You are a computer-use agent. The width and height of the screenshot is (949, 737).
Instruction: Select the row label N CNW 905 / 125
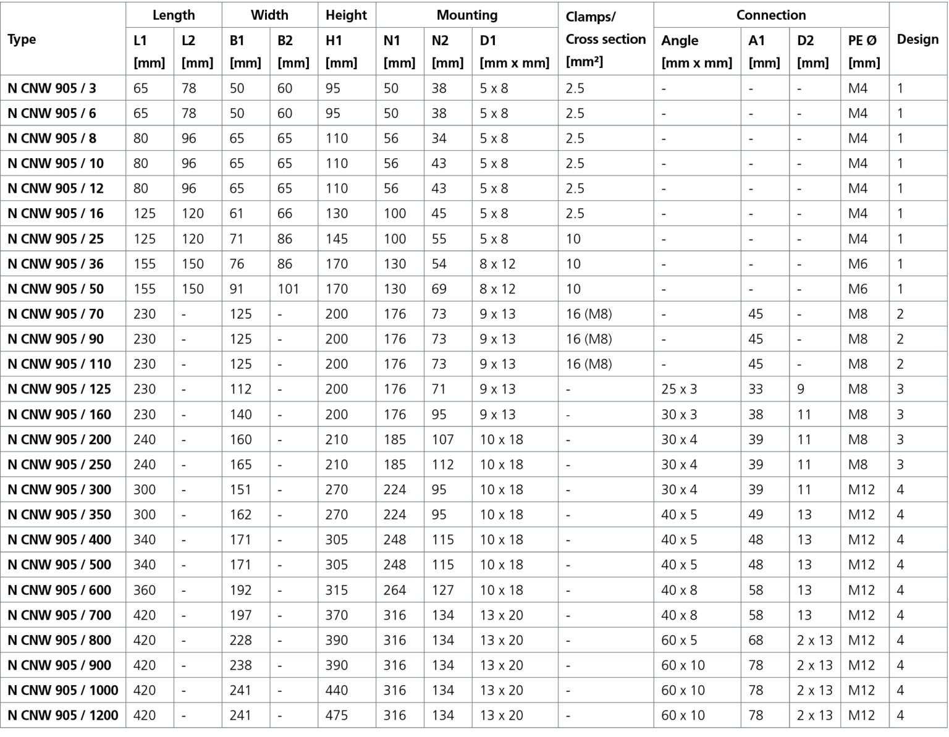(59, 389)
